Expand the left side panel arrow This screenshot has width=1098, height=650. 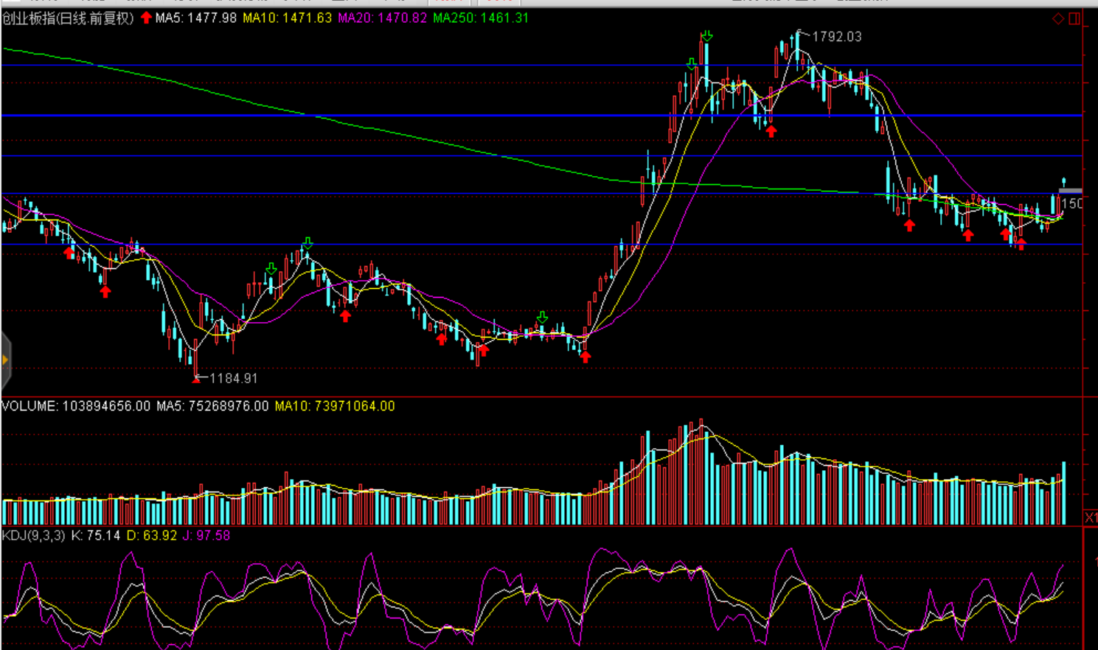[x=5, y=360]
